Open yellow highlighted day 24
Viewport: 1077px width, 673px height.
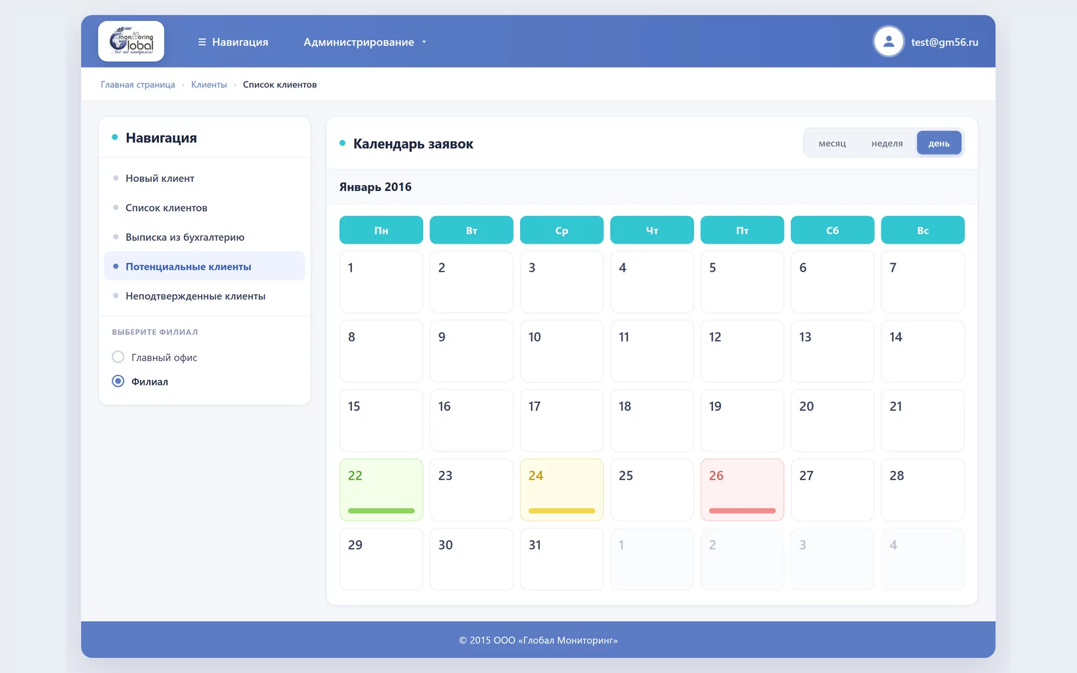point(561,490)
